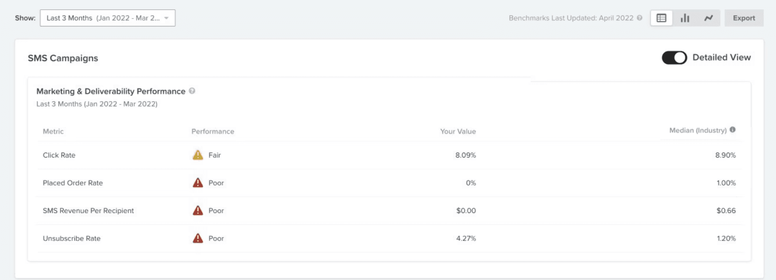Image resolution: width=776 pixels, height=280 pixels.
Task: Click the SMS Campaigns section heading
Action: [63, 58]
